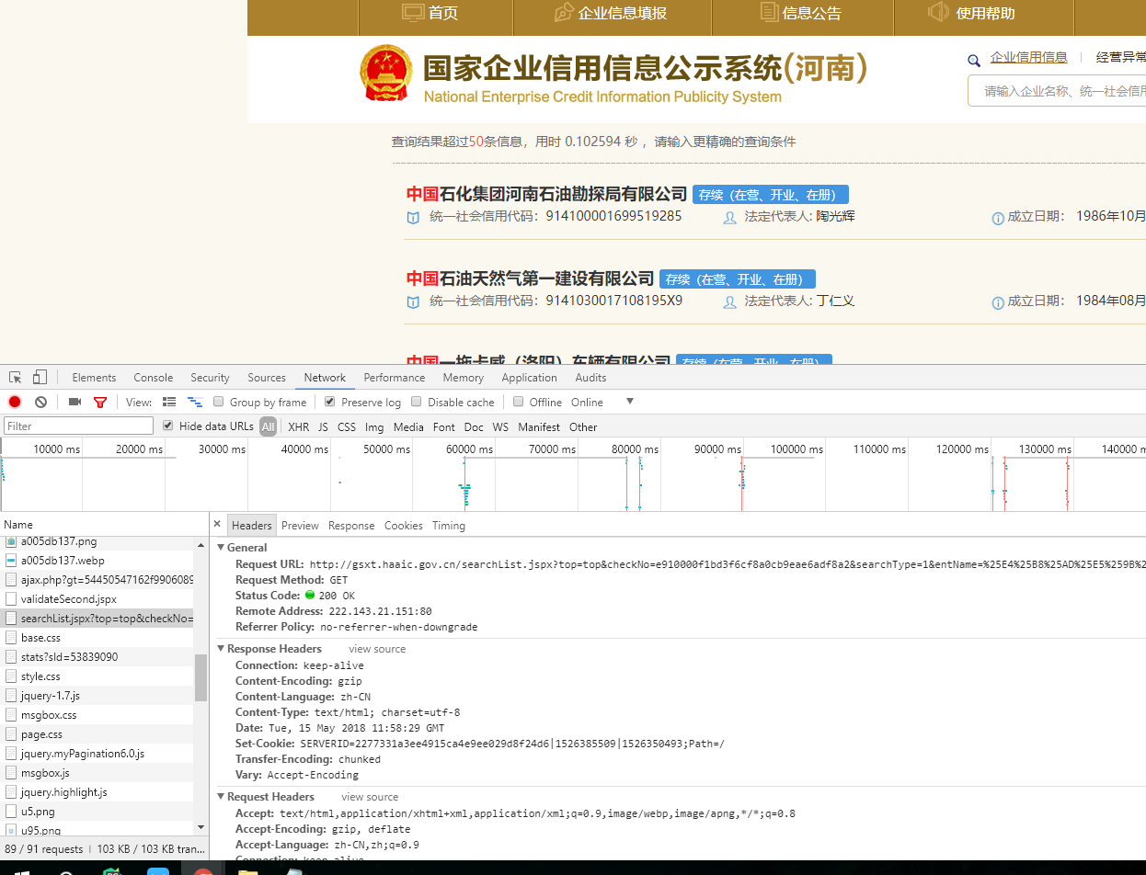Viewport: 1146px width, 875px height.
Task: Switch to the Console panel
Action: point(153,377)
